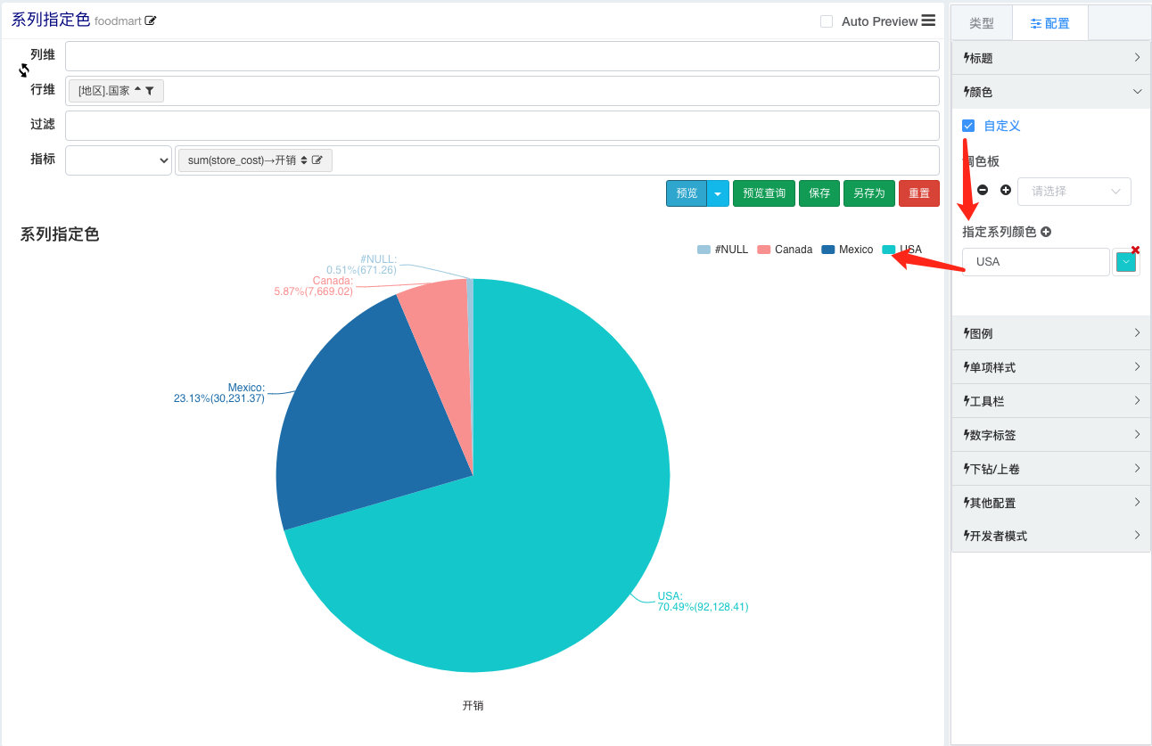Select the 配置 tab
Viewport: 1152px width, 746px height.
1050,23
